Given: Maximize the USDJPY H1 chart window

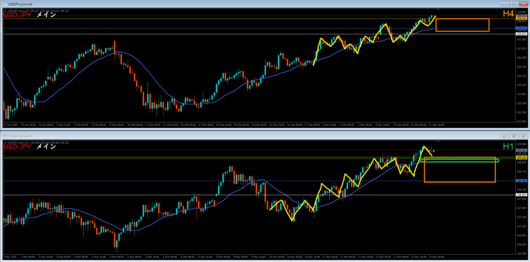Looking at the screenshot, I should pyautogui.click(x=513, y=135).
